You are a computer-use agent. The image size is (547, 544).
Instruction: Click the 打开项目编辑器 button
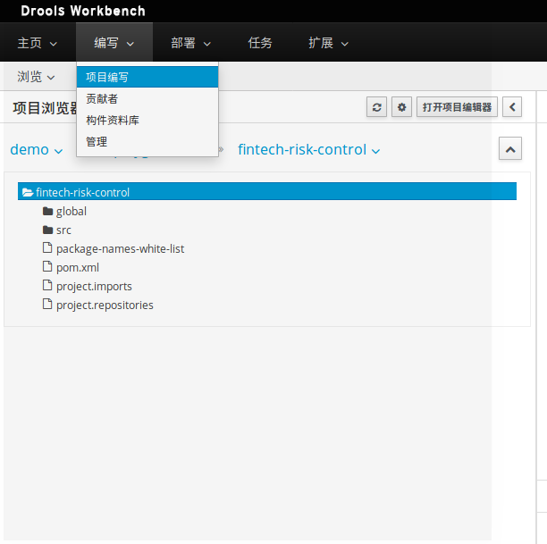click(x=457, y=107)
